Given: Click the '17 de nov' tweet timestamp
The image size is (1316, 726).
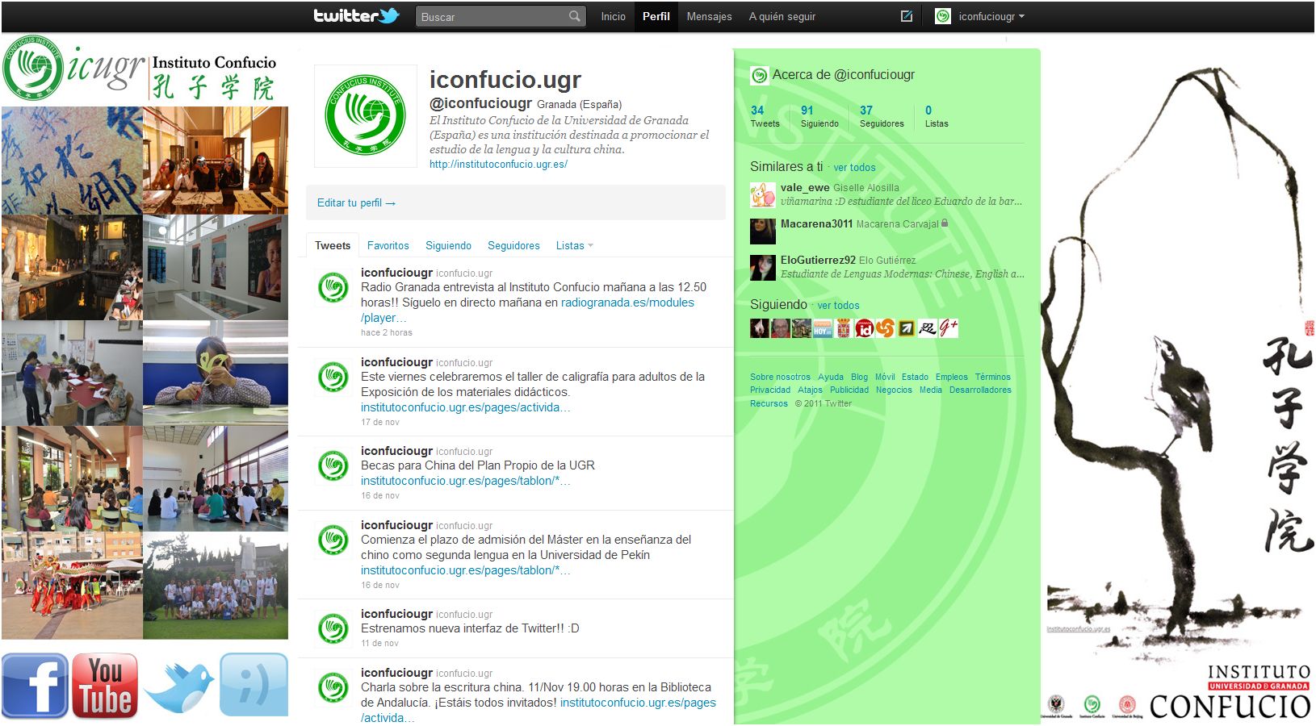Looking at the screenshot, I should (379, 422).
